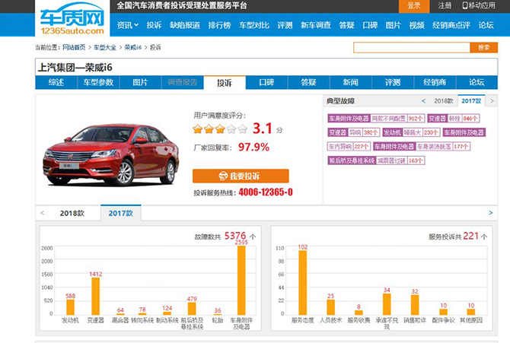Click the 变速器 异响 392个 fault tag
510x343 pixels.
[353, 132]
